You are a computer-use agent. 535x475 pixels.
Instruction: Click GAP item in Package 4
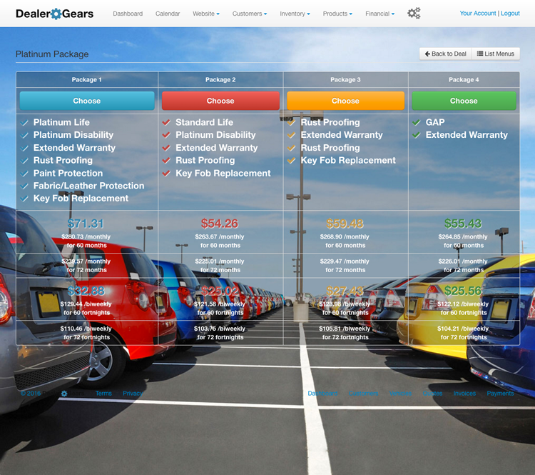(x=435, y=122)
